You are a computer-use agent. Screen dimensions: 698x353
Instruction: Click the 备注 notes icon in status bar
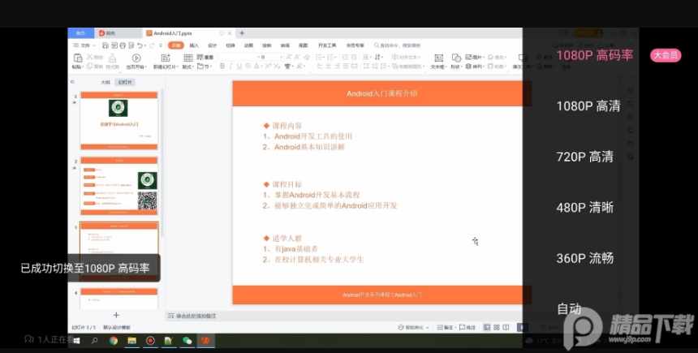point(440,327)
